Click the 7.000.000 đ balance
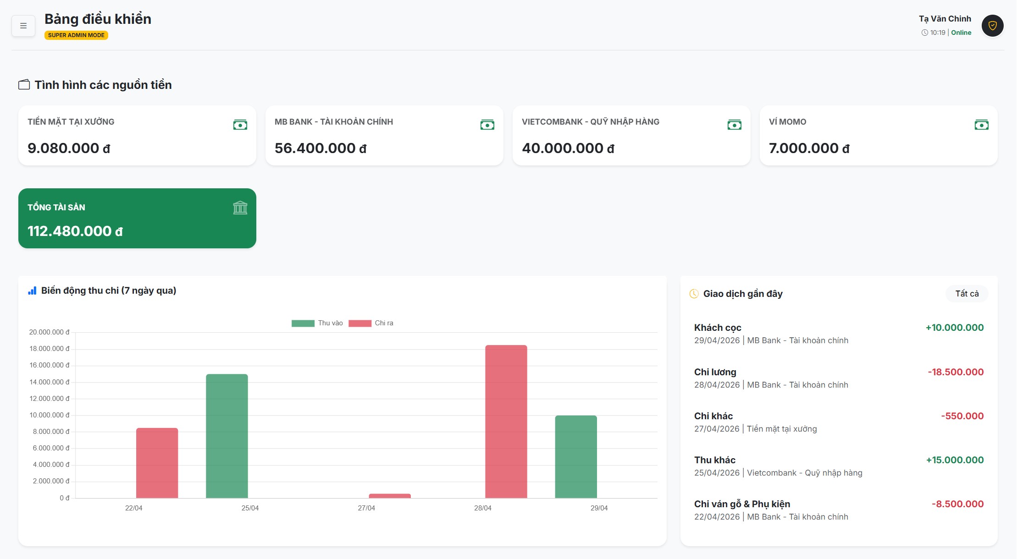 (809, 148)
